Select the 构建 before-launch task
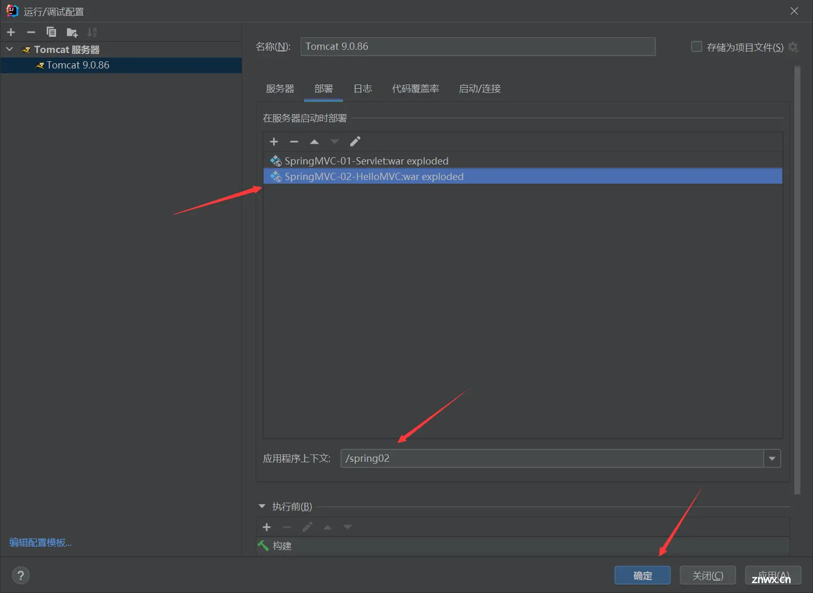Image resolution: width=813 pixels, height=593 pixels. (522, 546)
